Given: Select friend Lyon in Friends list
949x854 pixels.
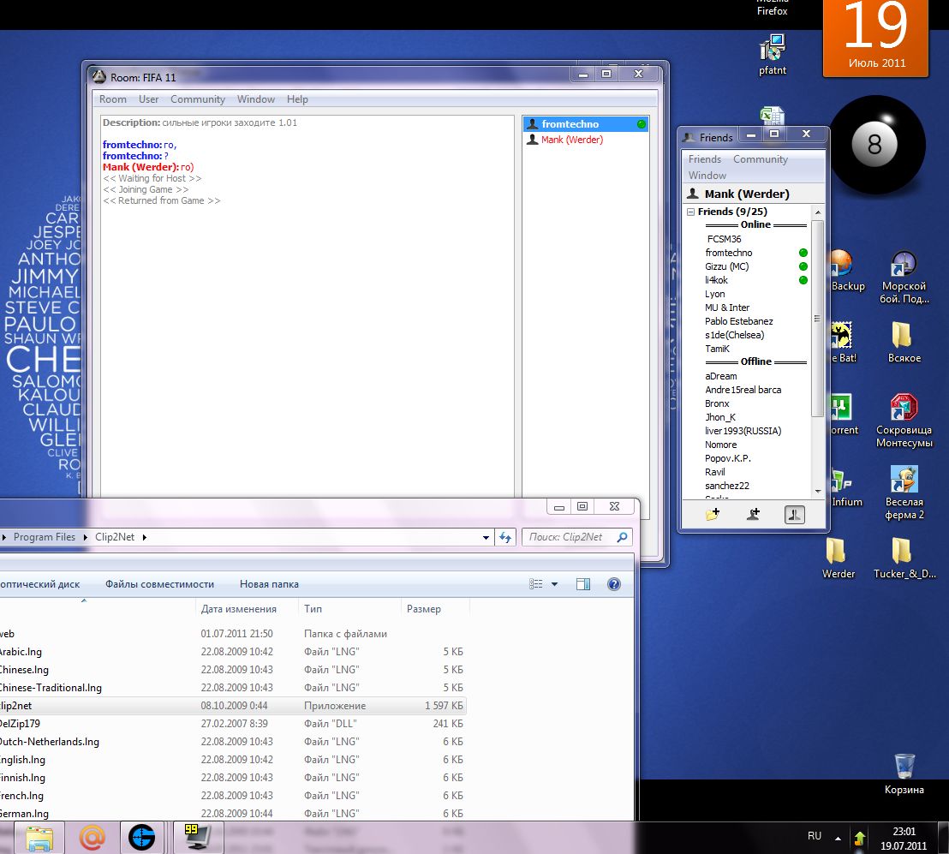Looking at the screenshot, I should click(715, 294).
